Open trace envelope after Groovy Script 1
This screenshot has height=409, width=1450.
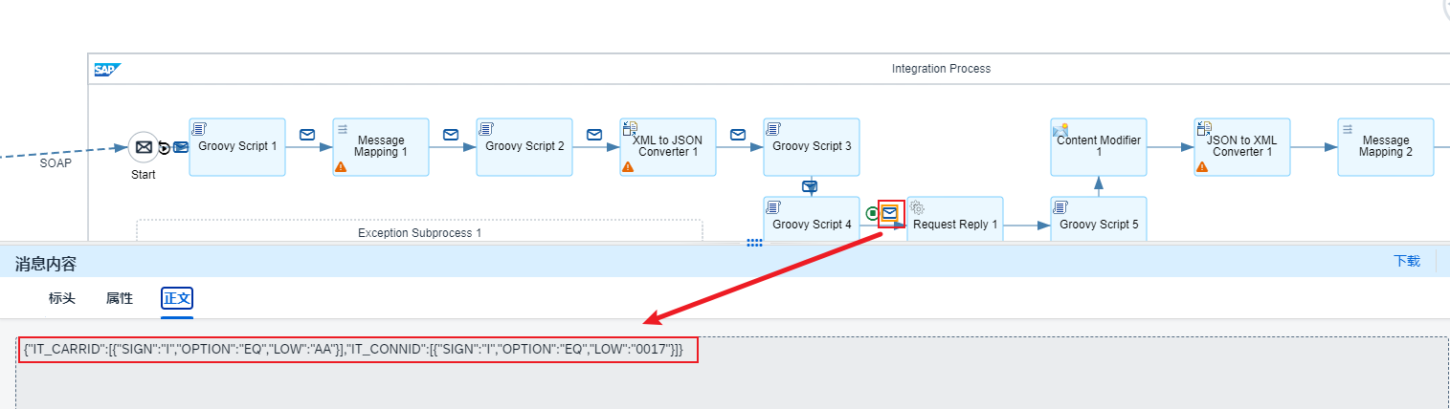pos(307,135)
